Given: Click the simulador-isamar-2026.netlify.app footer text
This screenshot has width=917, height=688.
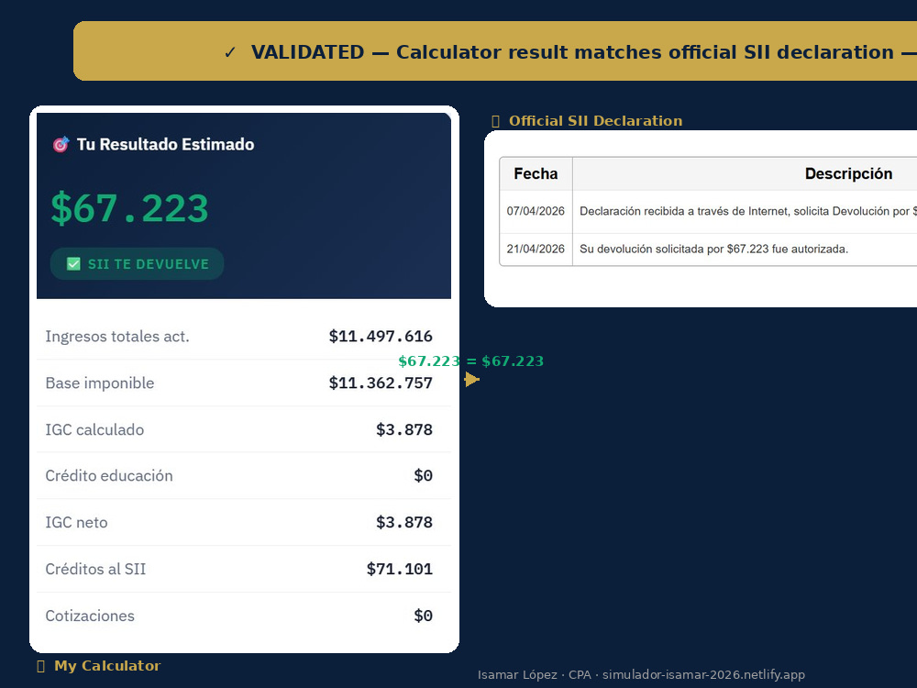Looking at the screenshot, I should tap(703, 674).
